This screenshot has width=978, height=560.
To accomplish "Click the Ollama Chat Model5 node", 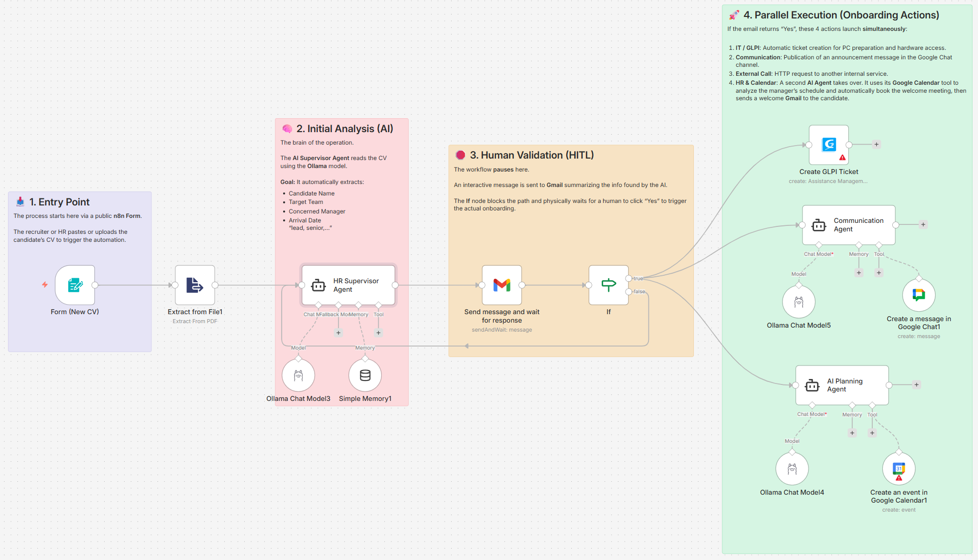I will pyautogui.click(x=799, y=302).
